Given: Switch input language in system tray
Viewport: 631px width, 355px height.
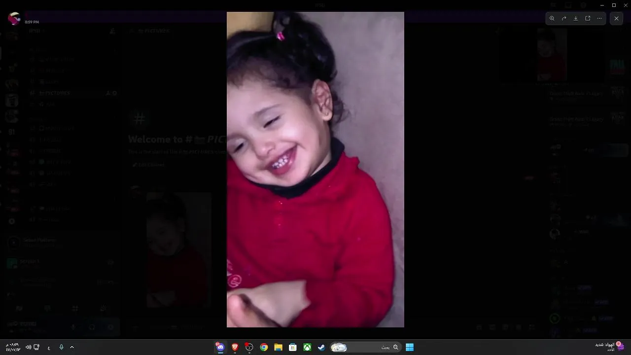Looking at the screenshot, I should pos(49,347).
